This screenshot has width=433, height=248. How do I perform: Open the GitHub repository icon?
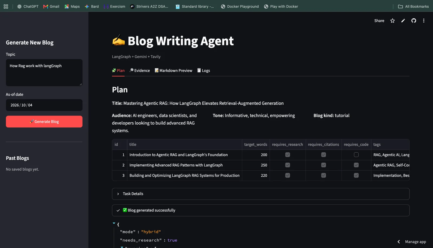(414, 21)
